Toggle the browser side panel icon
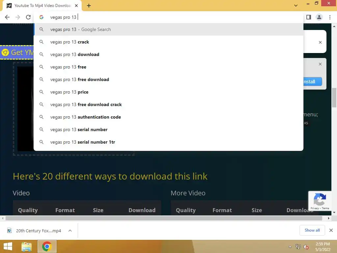The width and height of the screenshot is (337, 253). click(309, 17)
